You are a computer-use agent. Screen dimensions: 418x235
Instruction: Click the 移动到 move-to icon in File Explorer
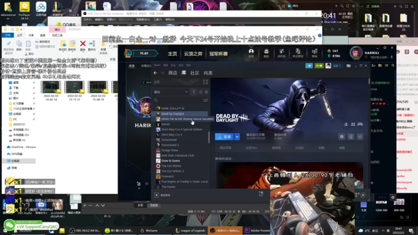tap(63, 45)
